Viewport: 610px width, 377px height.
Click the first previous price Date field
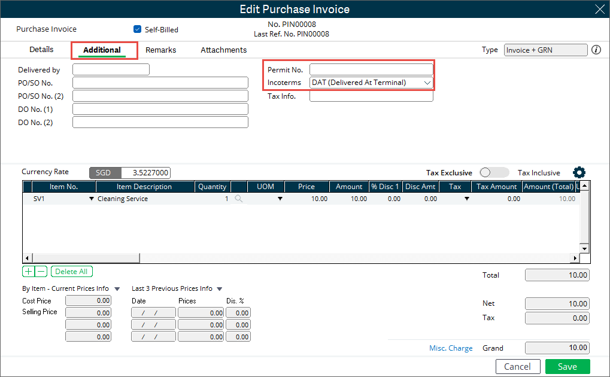(x=153, y=313)
